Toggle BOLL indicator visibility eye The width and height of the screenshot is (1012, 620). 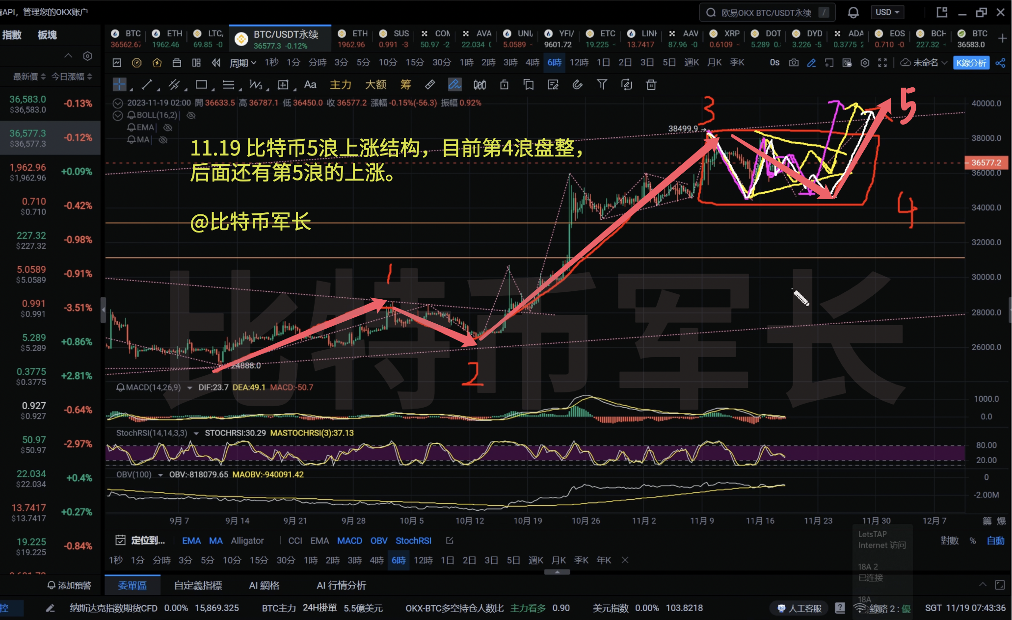[191, 115]
